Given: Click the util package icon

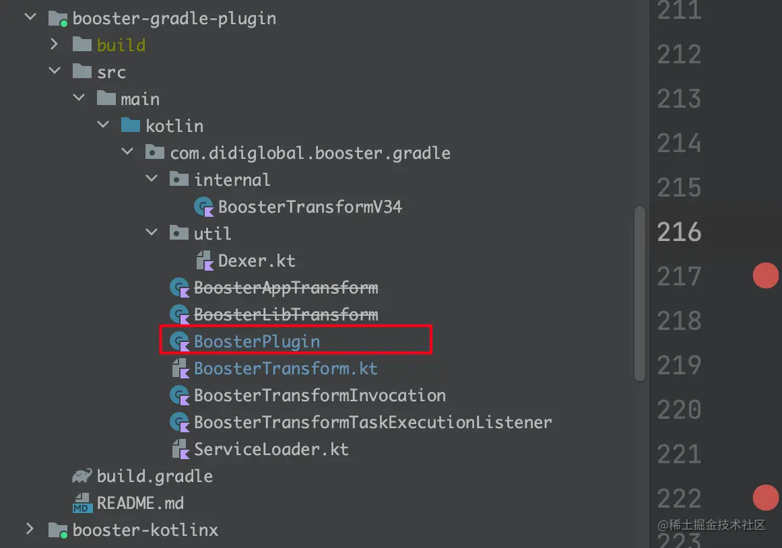Looking at the screenshot, I should click(179, 233).
